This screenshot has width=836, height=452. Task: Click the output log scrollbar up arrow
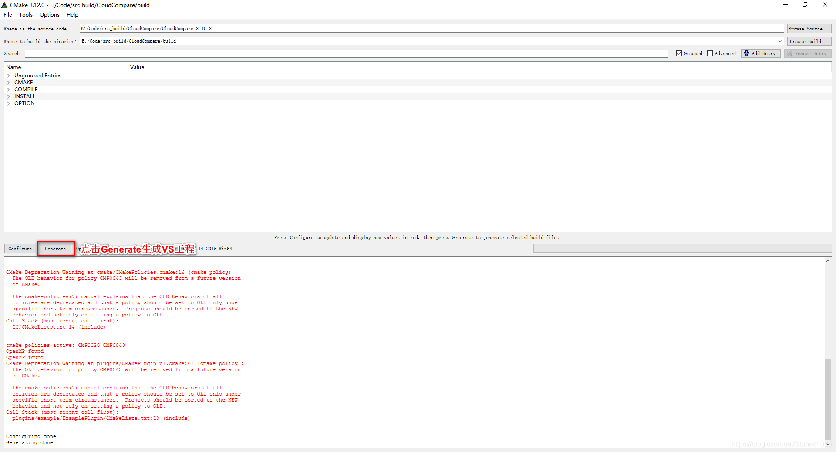pyautogui.click(x=828, y=261)
